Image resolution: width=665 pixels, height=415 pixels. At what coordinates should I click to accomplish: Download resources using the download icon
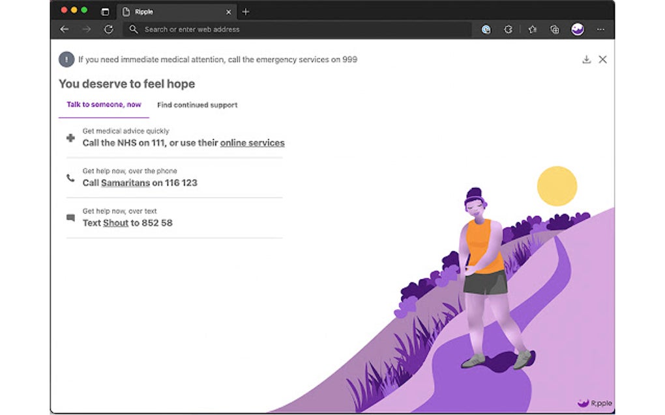point(587,59)
